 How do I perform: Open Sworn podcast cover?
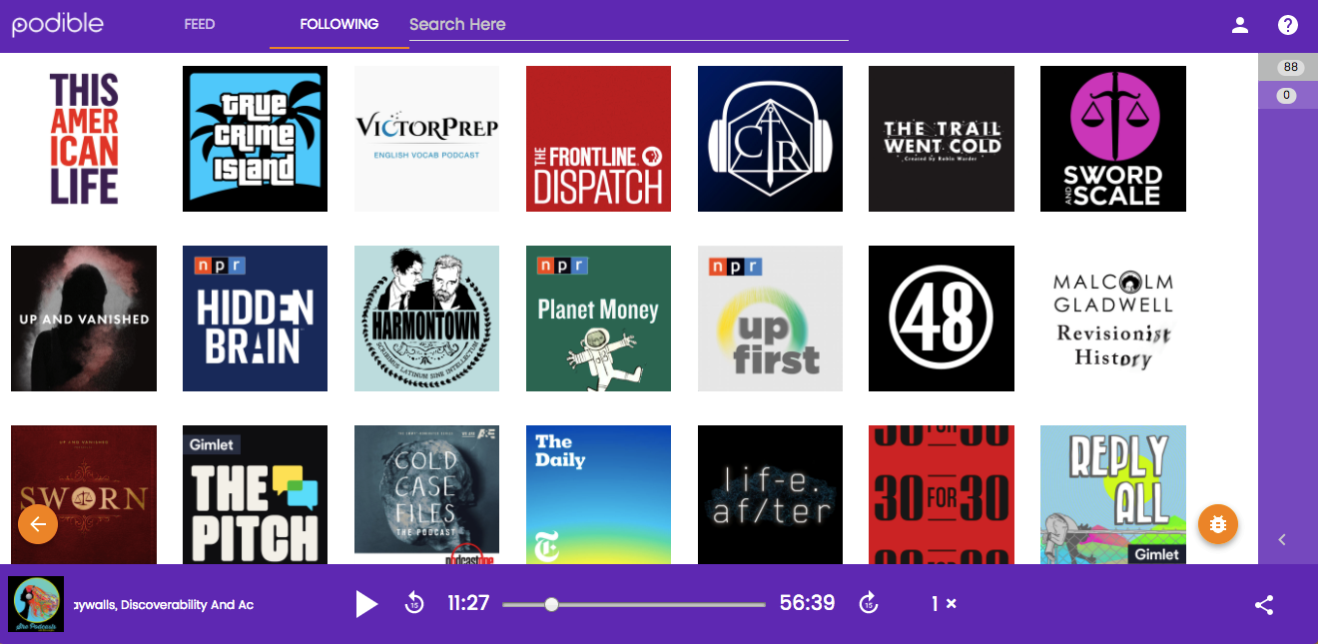84,494
